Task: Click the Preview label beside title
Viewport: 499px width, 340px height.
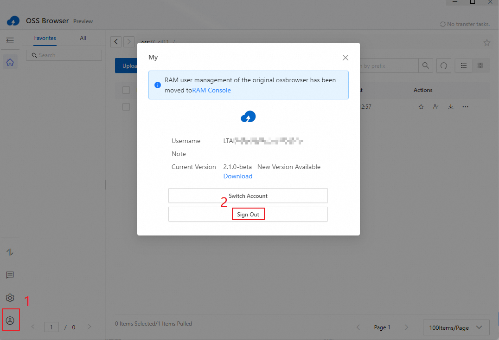Action: [83, 21]
